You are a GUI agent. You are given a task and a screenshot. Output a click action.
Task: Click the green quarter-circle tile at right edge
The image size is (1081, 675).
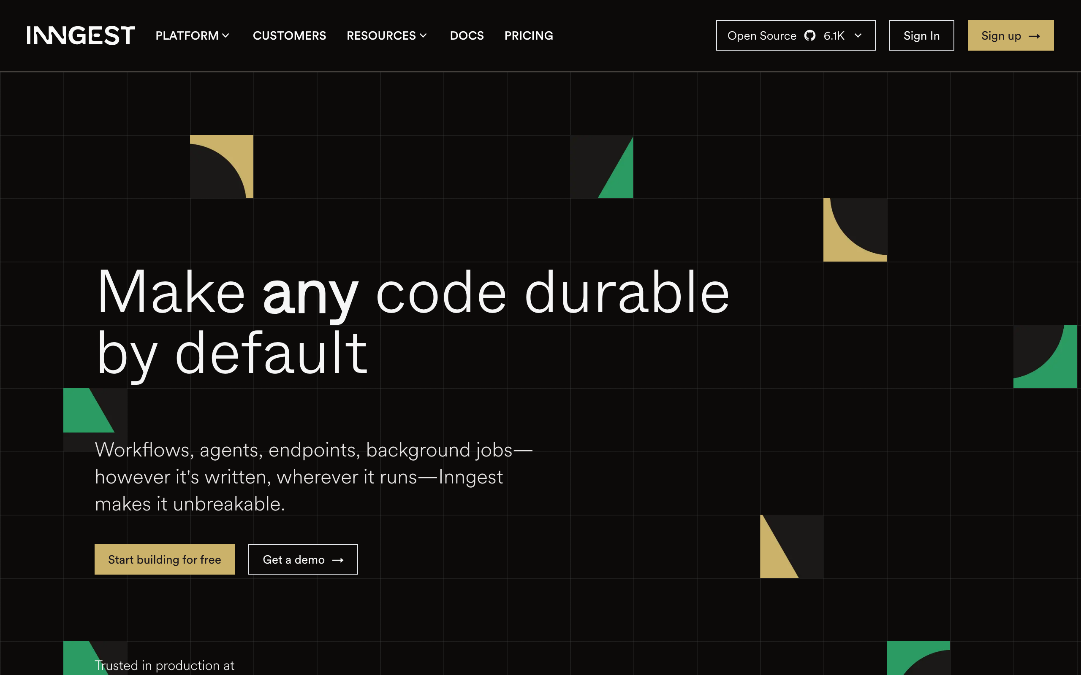tap(1057, 365)
